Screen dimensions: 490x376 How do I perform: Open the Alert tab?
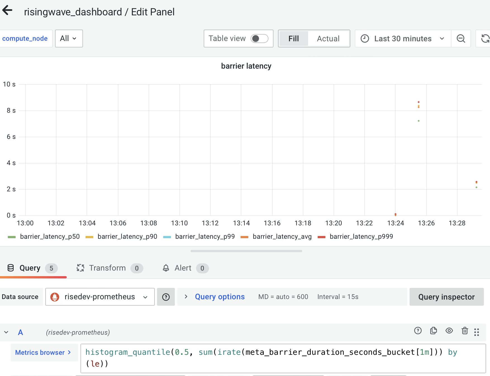click(x=182, y=268)
